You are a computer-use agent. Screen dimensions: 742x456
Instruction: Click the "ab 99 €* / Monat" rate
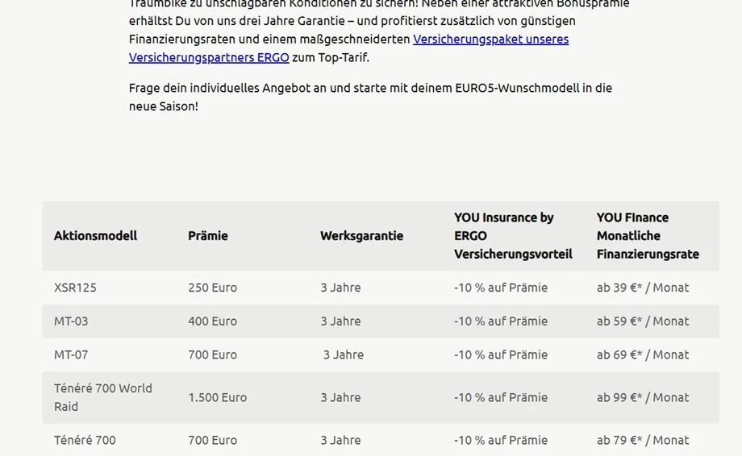coord(643,398)
